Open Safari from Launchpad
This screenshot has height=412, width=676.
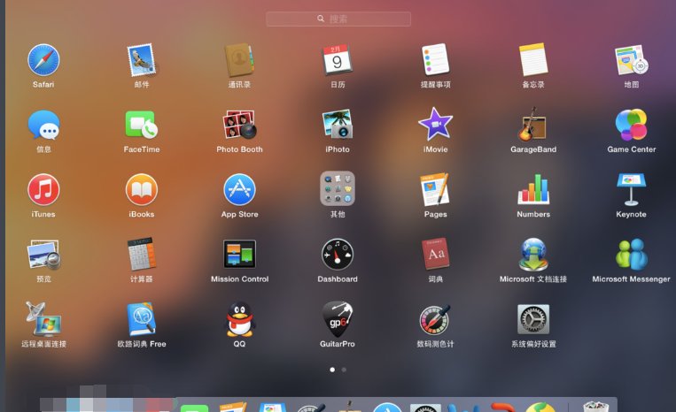click(43, 60)
